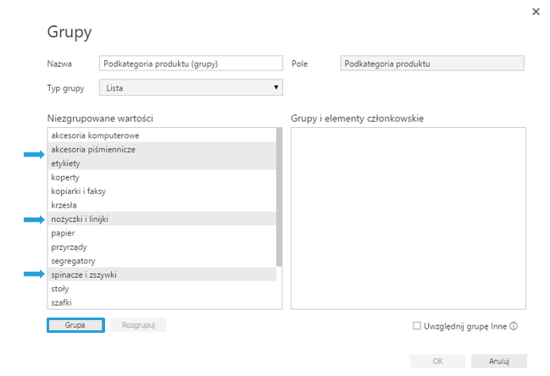Edit the Nazwa text field
This screenshot has height=376, width=550.
[x=191, y=64]
